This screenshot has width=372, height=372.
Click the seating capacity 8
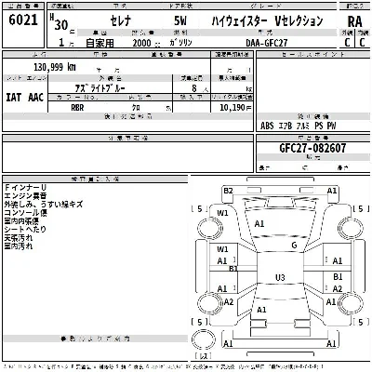(194, 88)
